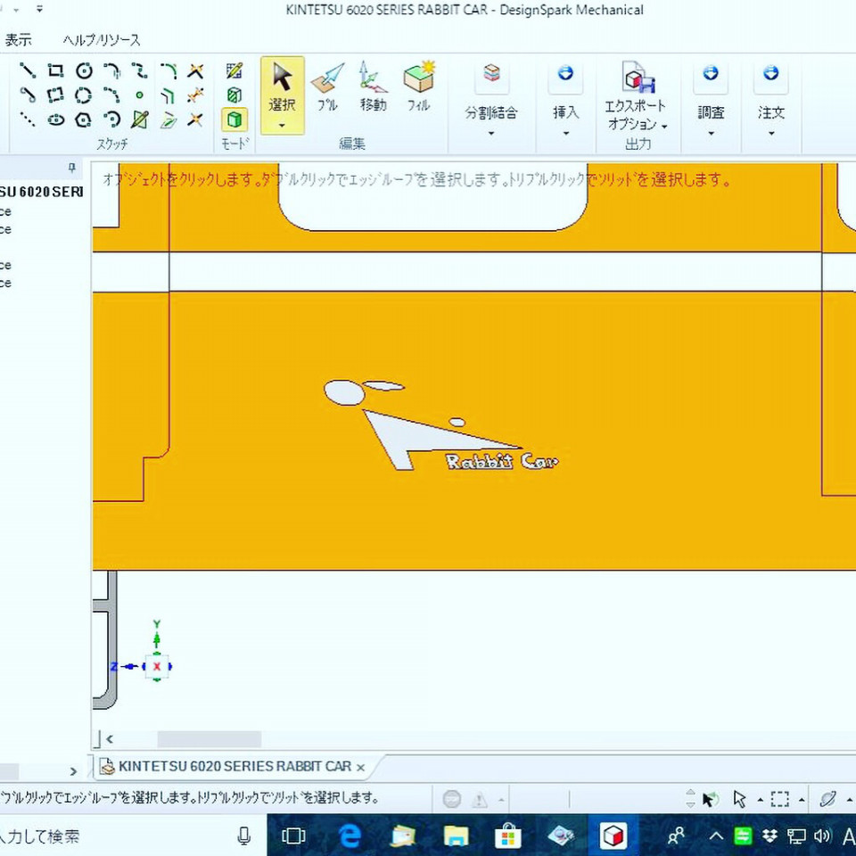Select the Polygon sketch tool
Image resolution: width=856 pixels, height=856 pixels.
tap(84, 119)
